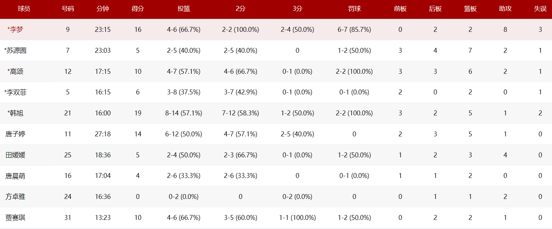Click player name 韩旭

click(x=16, y=113)
